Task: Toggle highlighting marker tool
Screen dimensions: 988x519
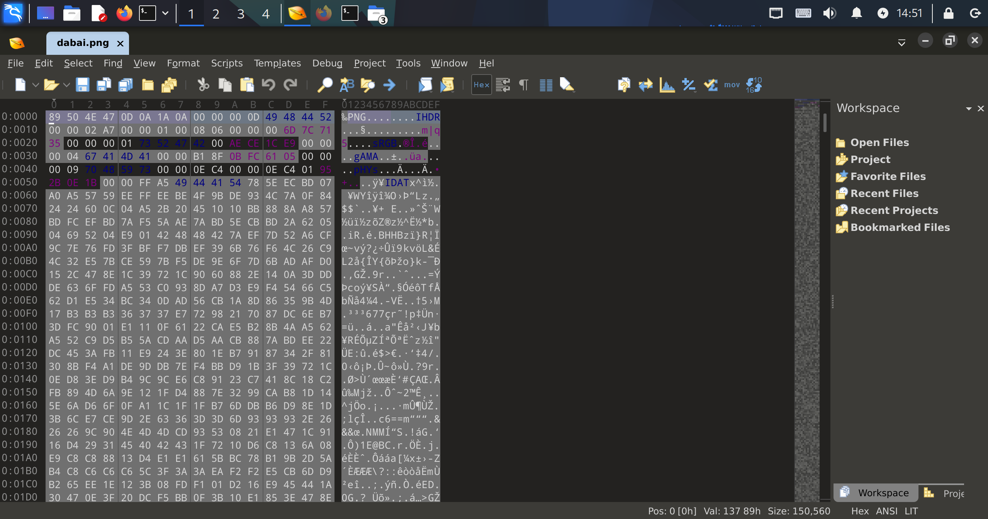Action: (567, 85)
